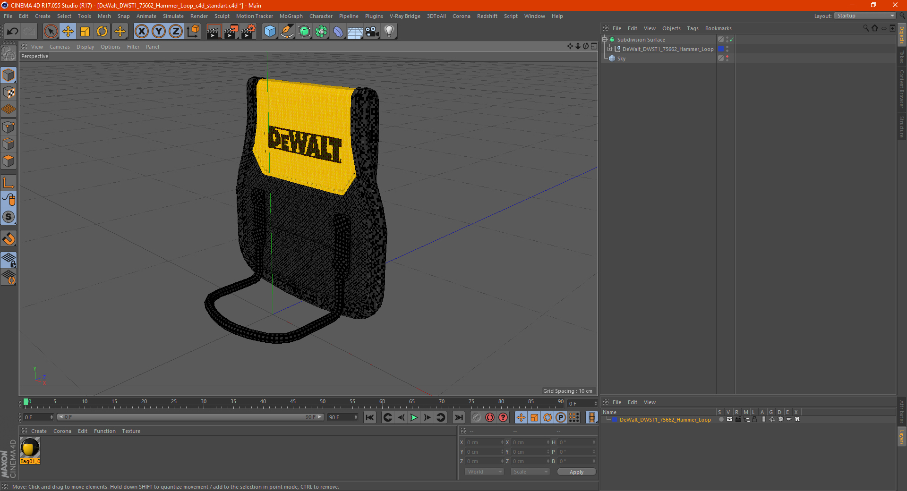Screen dimensions: 907x491
Task: Open Objects panel Tags menu
Action: (693, 28)
